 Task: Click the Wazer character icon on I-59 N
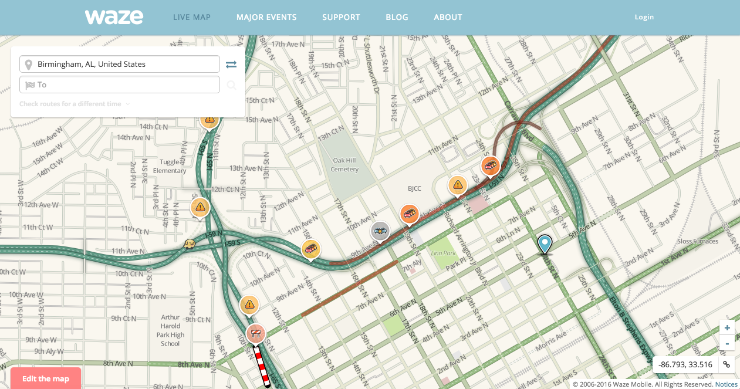point(189,243)
